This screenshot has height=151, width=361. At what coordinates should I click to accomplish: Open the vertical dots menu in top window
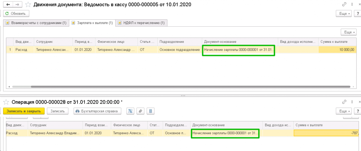[350, 4]
